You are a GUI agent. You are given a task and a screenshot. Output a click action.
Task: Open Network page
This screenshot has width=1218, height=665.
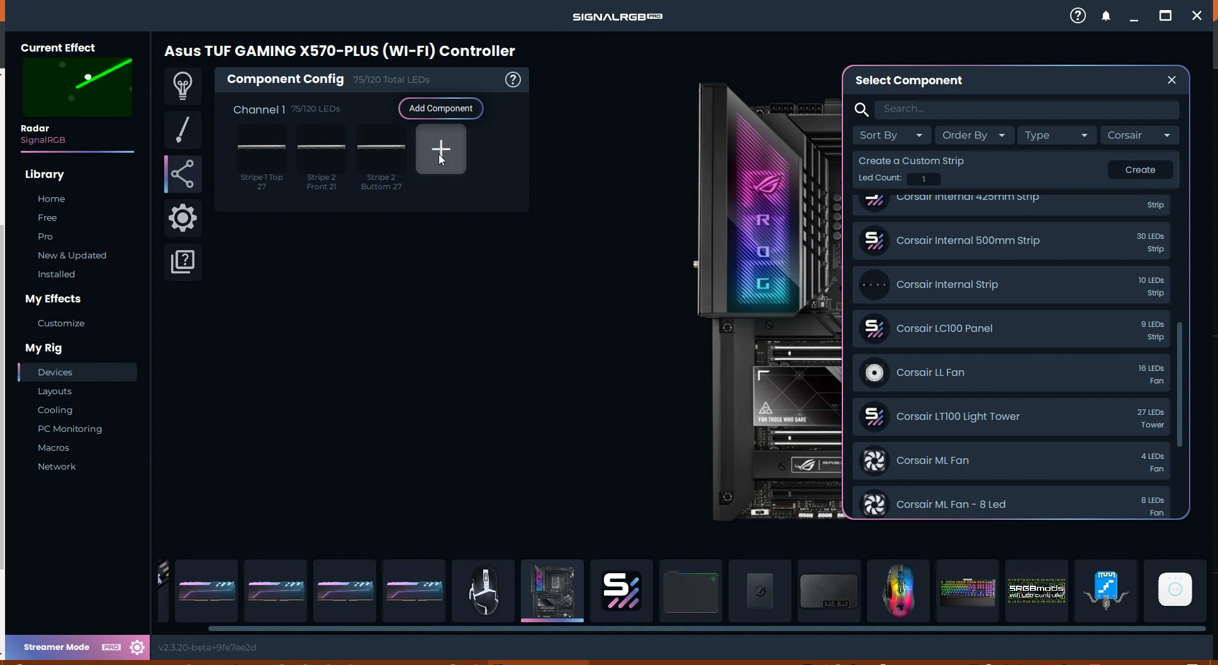pyautogui.click(x=57, y=466)
